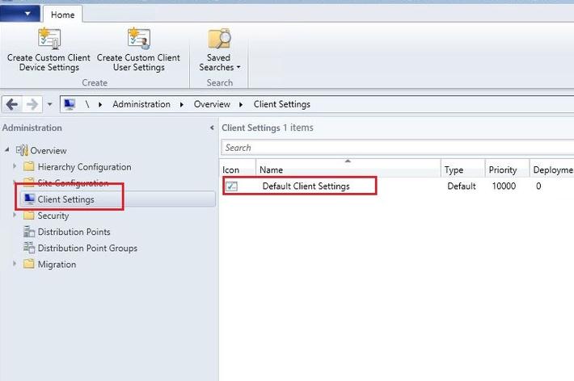Select the Home ribbon tab
This screenshot has height=381, width=574.
62,15
